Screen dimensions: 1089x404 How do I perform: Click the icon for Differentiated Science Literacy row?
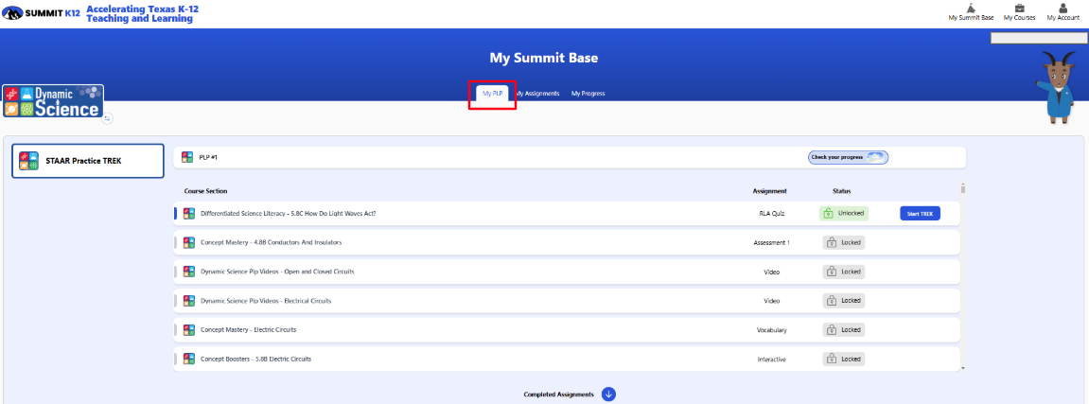pyautogui.click(x=189, y=214)
